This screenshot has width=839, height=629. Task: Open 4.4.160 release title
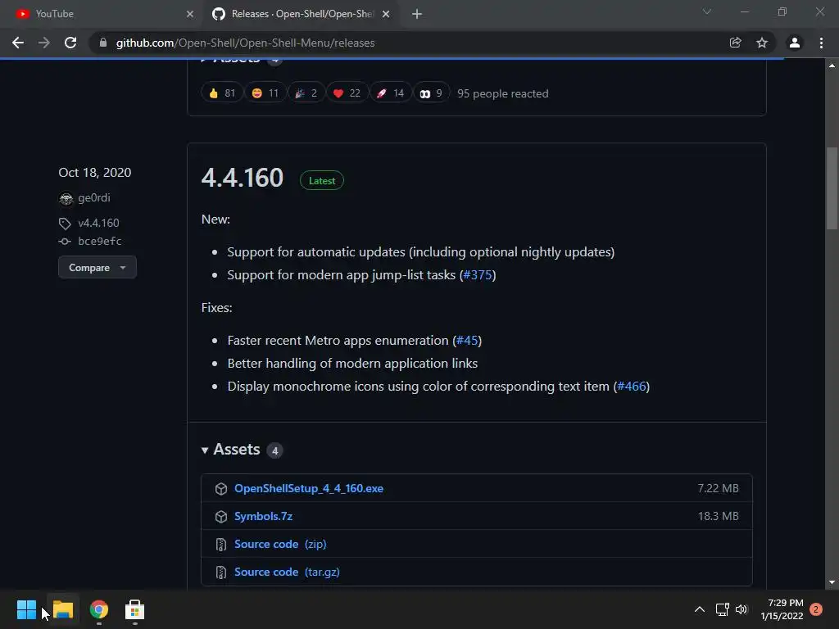[243, 178]
